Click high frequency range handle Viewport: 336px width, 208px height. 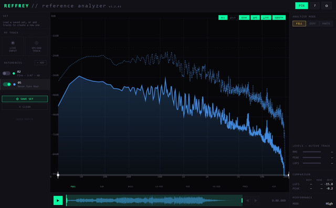point(288,175)
